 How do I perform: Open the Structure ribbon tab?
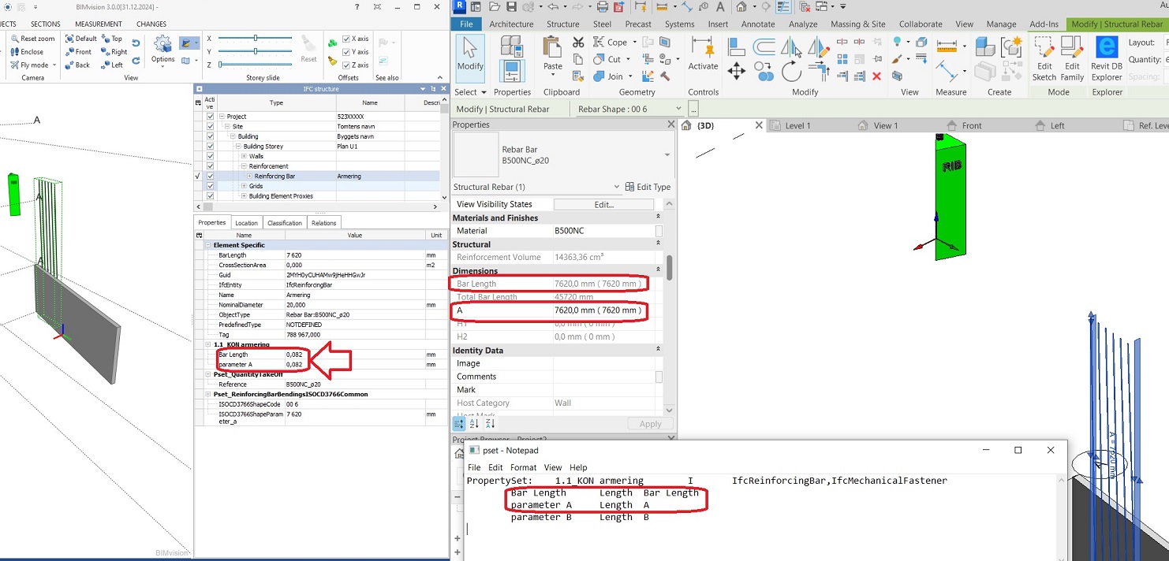[x=562, y=24]
